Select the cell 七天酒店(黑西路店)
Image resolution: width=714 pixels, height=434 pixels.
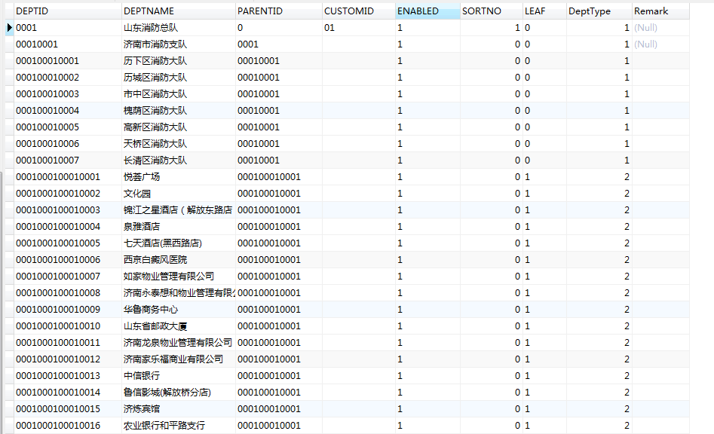click(179, 243)
